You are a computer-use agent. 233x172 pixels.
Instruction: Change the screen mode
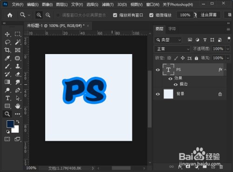coord(17,139)
